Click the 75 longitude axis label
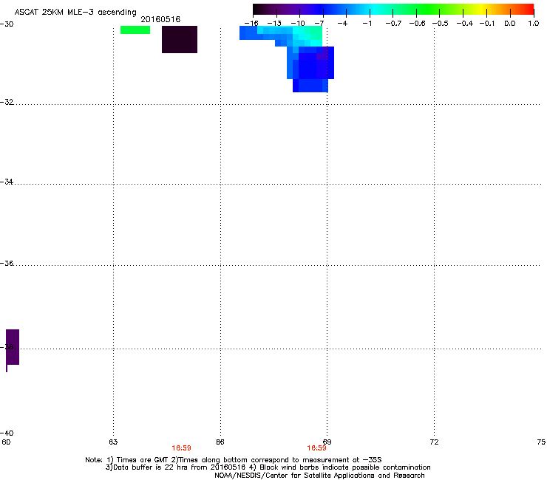Image resolution: width=547 pixels, height=480 pixels. [x=541, y=442]
